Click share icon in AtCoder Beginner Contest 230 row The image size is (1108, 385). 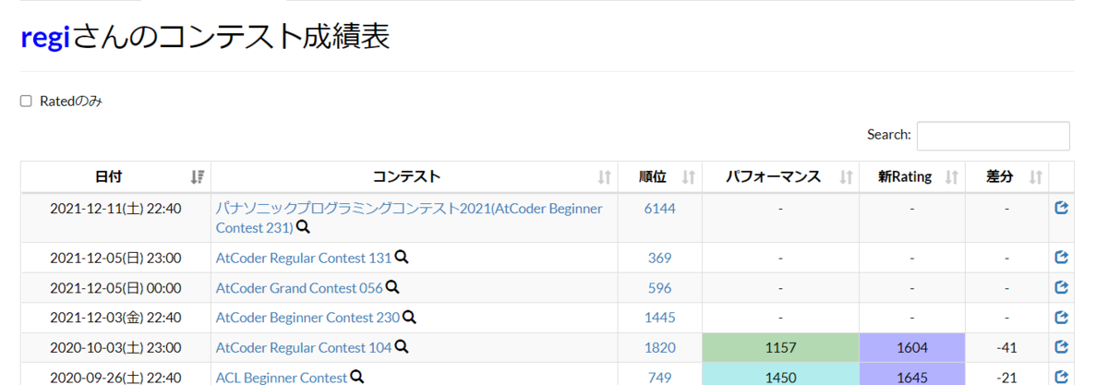coord(1061,318)
